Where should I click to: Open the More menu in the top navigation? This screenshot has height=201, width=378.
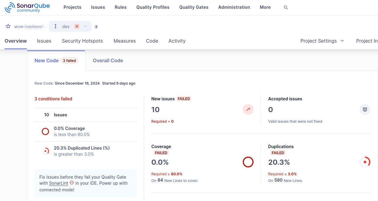click(265, 7)
